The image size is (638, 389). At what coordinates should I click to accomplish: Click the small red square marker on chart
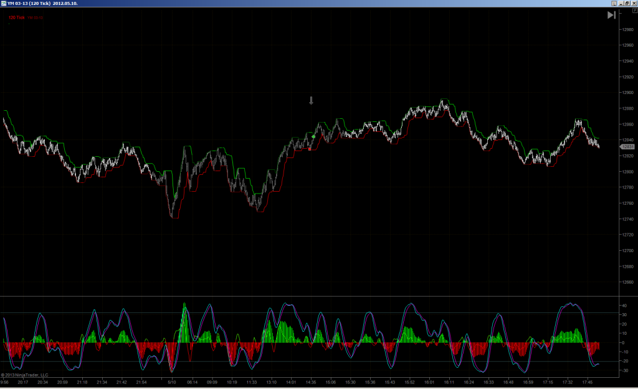pyautogui.click(x=310, y=149)
